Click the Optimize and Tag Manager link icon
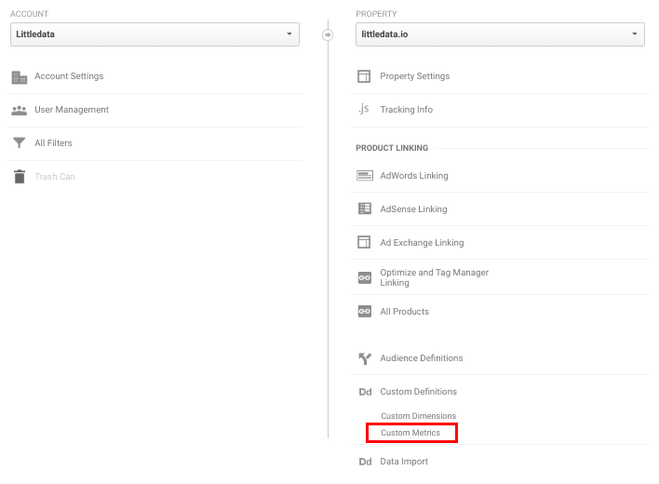This screenshot has height=484, width=659. pos(364,277)
